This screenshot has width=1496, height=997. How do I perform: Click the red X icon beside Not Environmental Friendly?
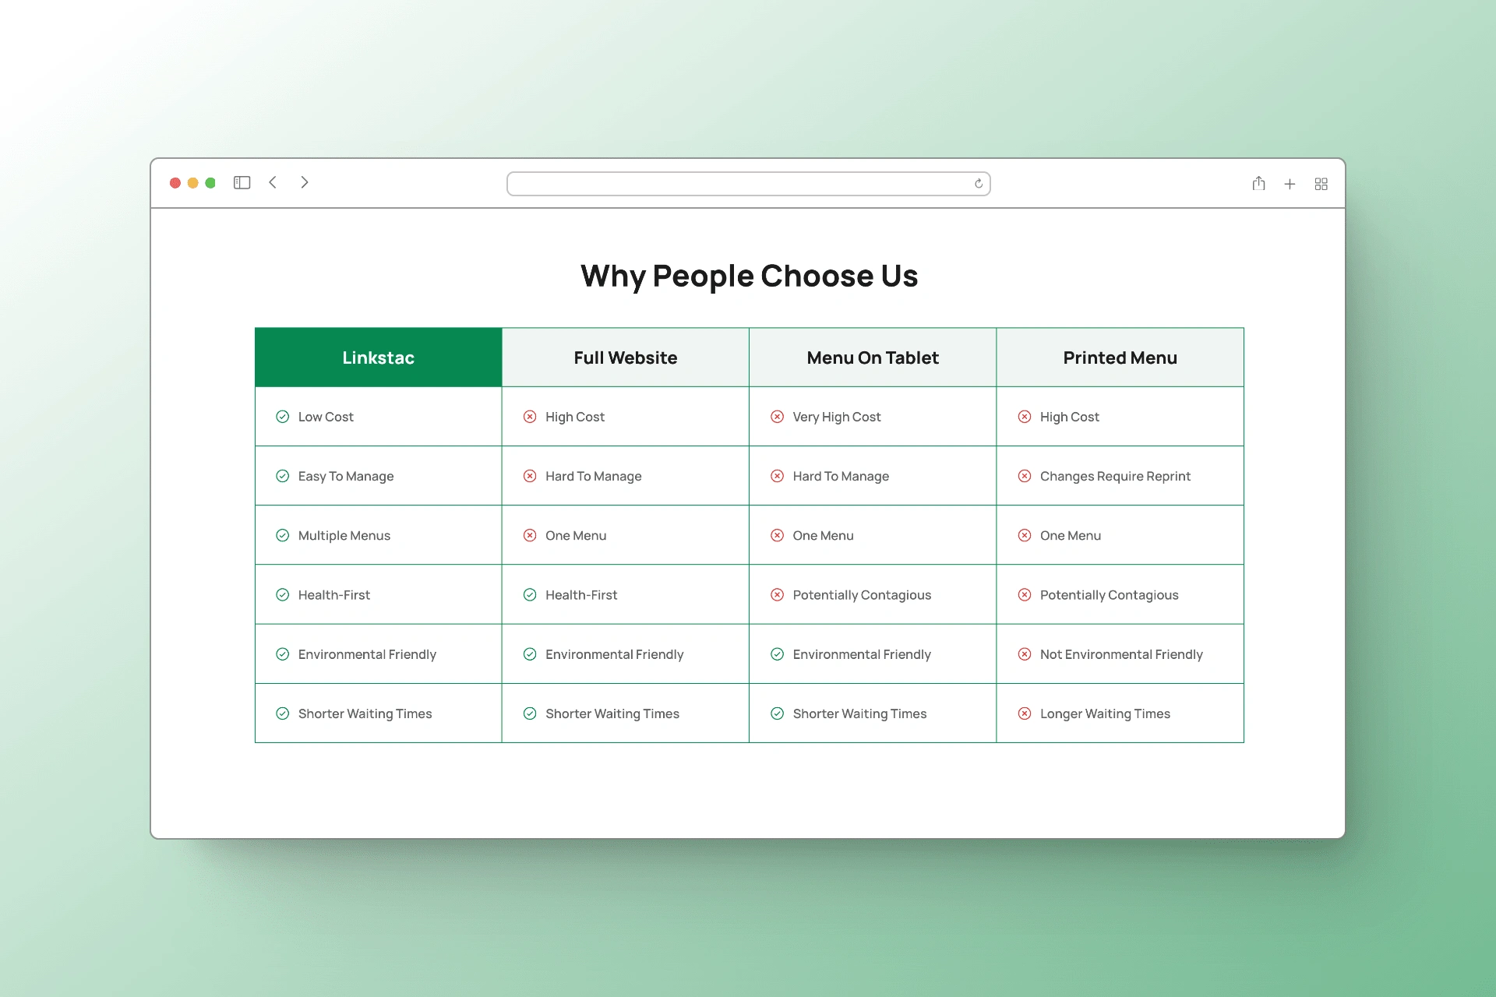[x=1024, y=654]
